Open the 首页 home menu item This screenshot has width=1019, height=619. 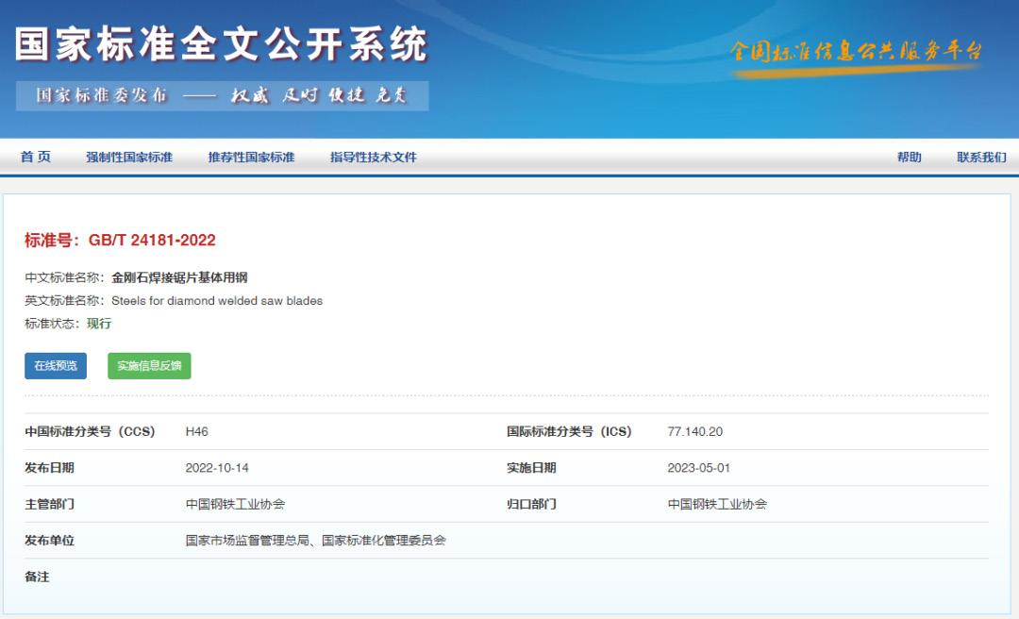tap(36, 157)
